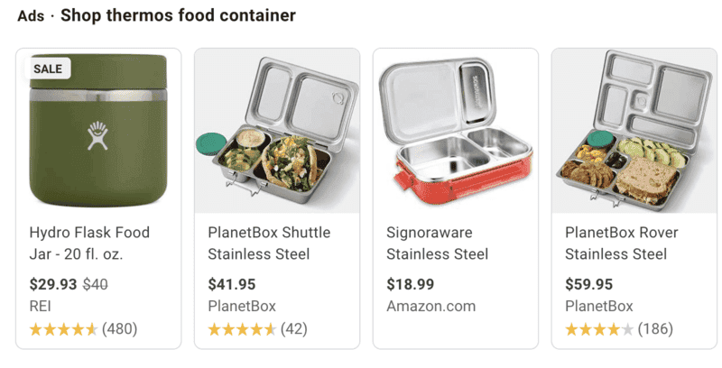Click the $18.99 Signoraware price
Image resolution: width=722 pixels, height=368 pixels.
[410, 284]
